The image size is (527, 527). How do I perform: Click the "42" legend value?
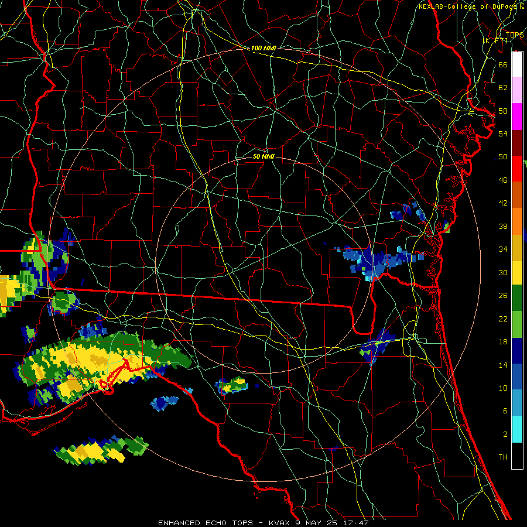503,203
